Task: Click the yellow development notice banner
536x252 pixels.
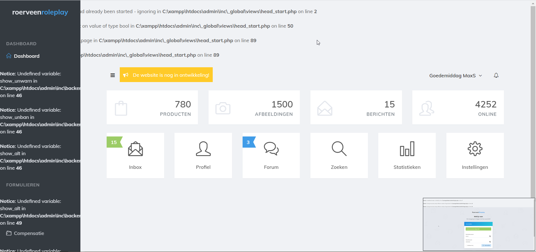Action: point(166,75)
